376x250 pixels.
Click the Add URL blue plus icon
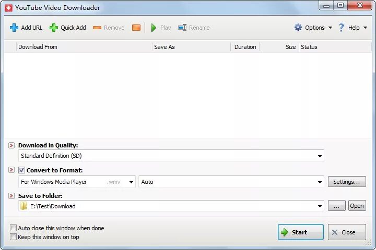pos(14,28)
